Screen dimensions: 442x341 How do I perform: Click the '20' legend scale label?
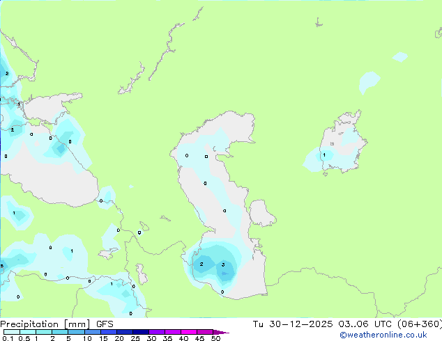tap(119, 338)
